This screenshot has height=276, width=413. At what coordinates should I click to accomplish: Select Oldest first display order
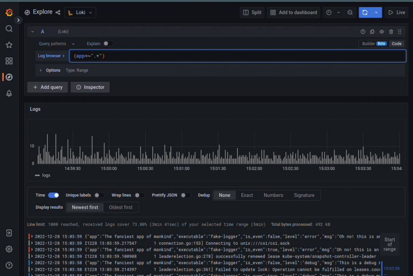pos(121,207)
